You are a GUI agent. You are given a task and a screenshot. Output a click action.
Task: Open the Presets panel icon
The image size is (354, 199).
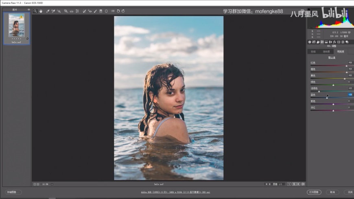click(x=343, y=42)
